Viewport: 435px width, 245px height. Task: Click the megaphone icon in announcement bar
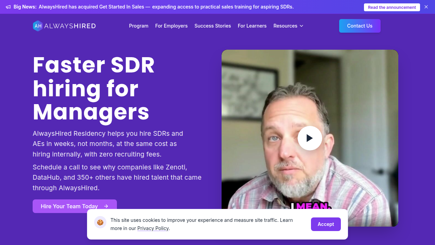(8, 7)
